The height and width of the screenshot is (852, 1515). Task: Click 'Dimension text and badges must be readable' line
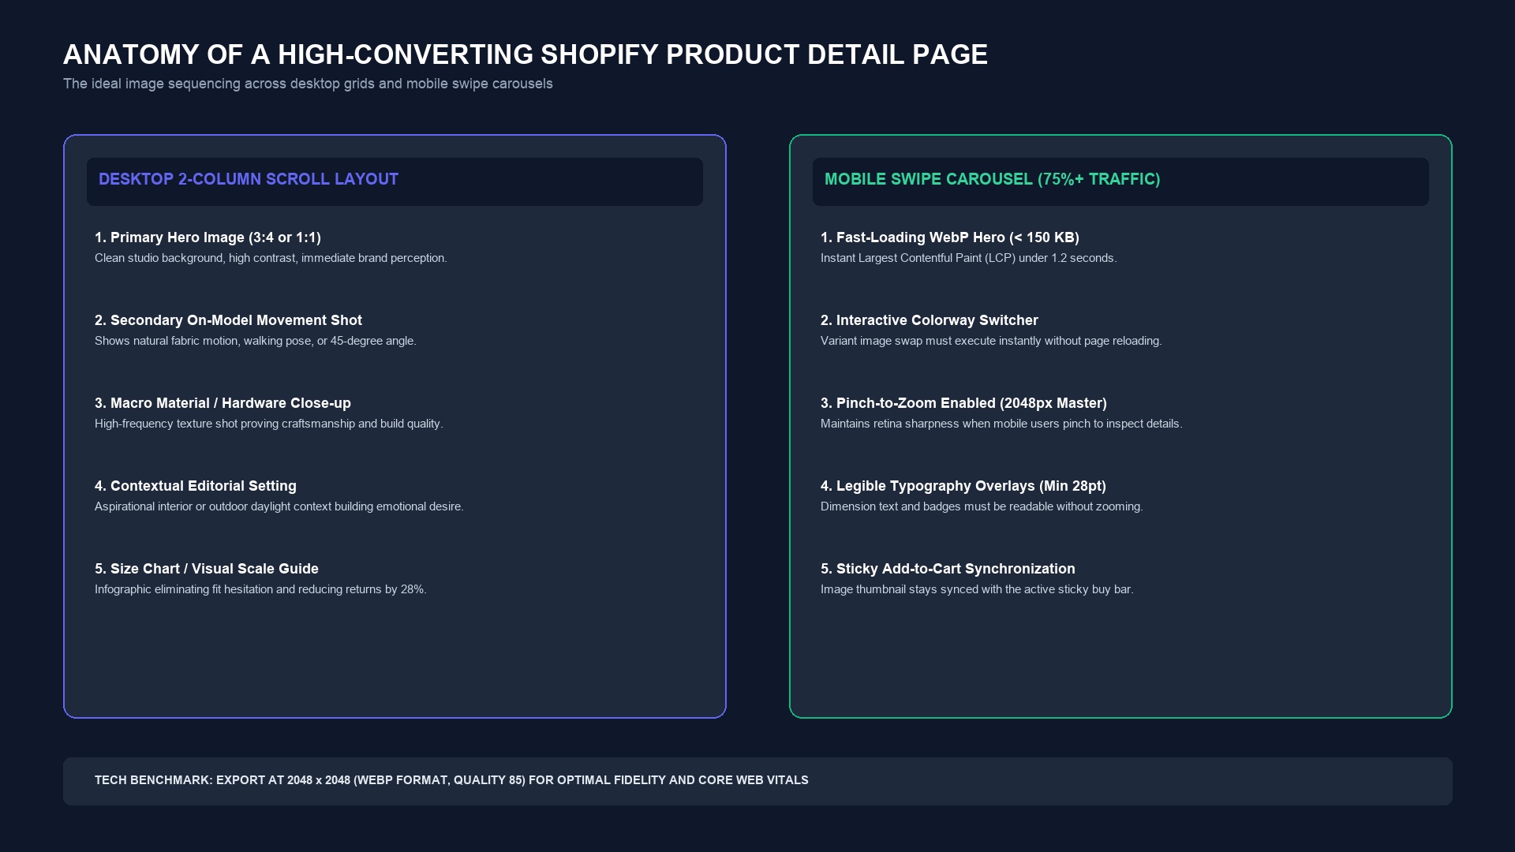click(982, 506)
